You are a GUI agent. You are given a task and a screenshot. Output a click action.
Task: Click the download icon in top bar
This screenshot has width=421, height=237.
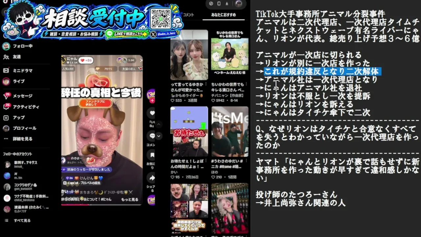tap(227, 4)
